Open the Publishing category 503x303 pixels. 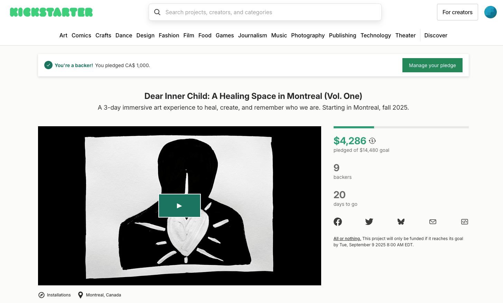(x=343, y=35)
